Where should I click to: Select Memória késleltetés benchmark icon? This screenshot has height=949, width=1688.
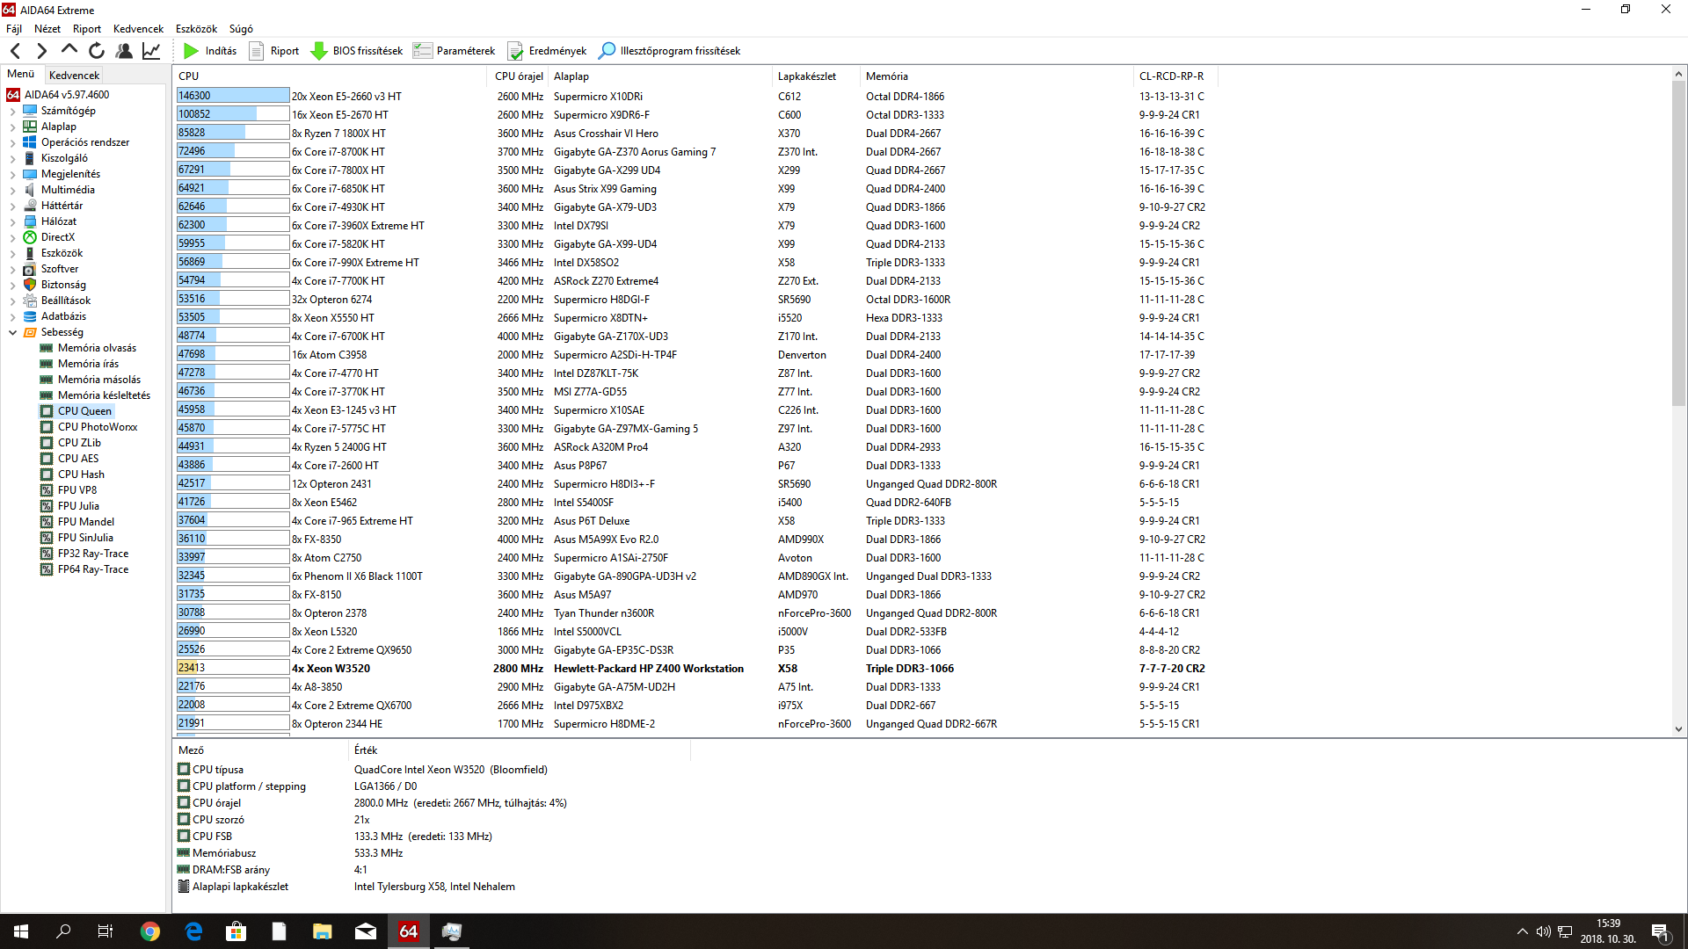pyautogui.click(x=47, y=395)
